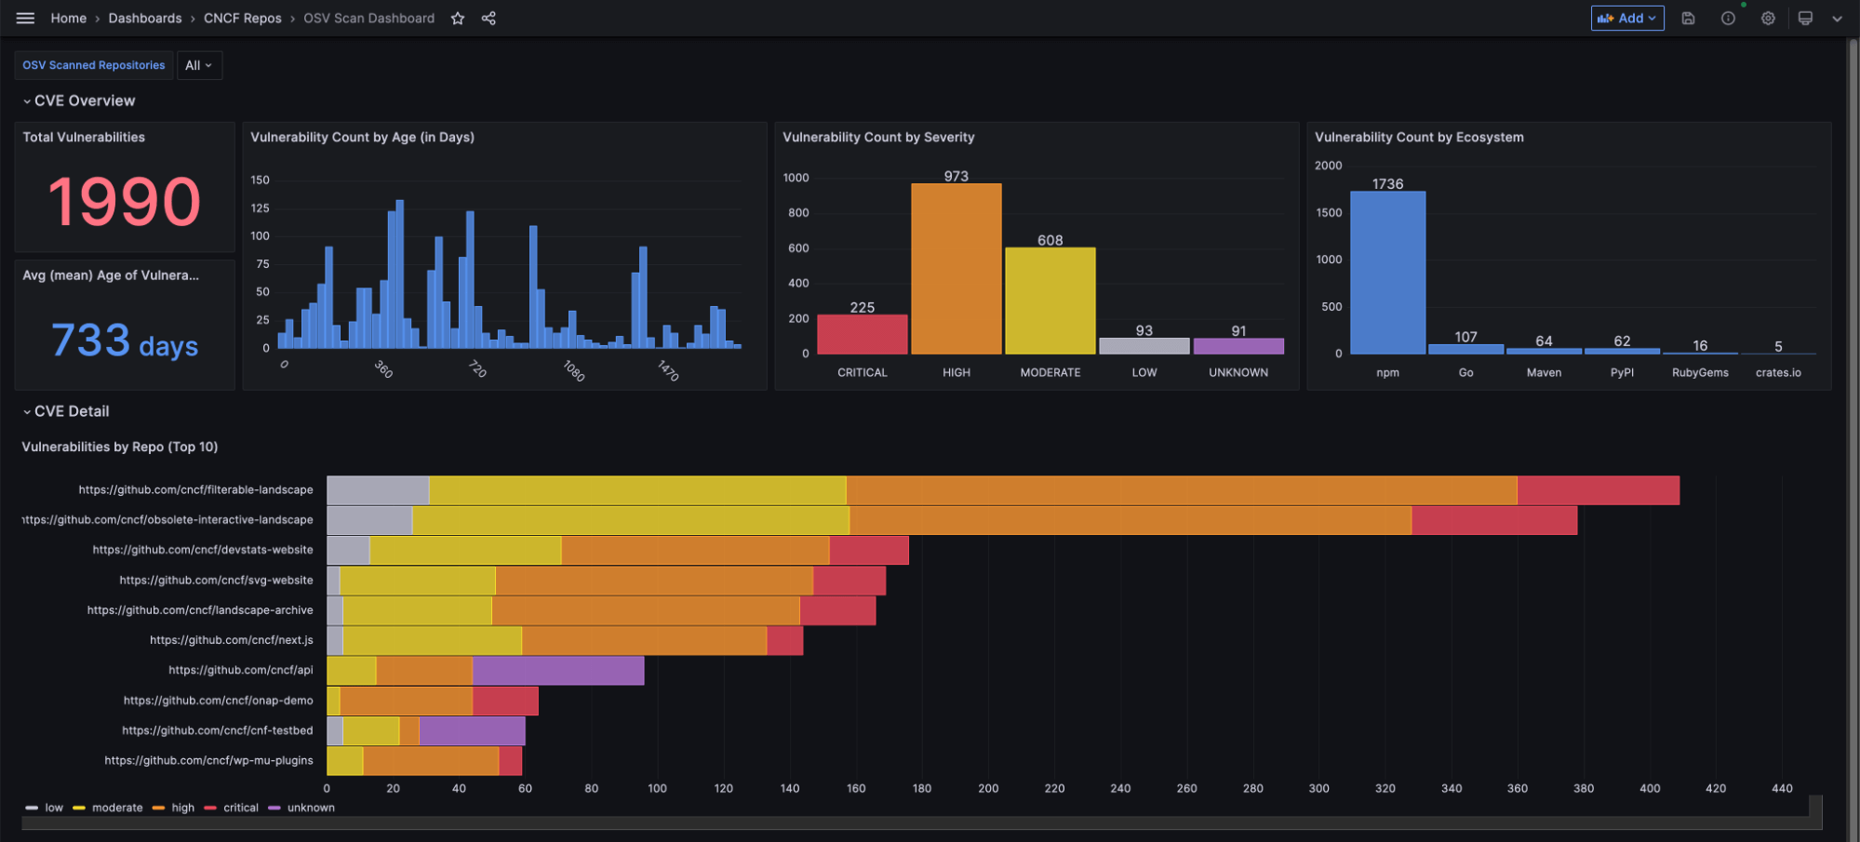Go to the CNCF Repos folder breadcrumb

click(x=243, y=18)
